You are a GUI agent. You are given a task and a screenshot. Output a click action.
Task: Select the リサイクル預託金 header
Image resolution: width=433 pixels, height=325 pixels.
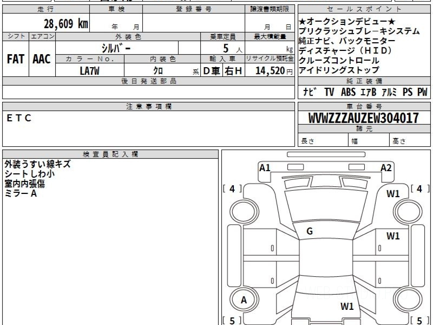click(x=270, y=59)
